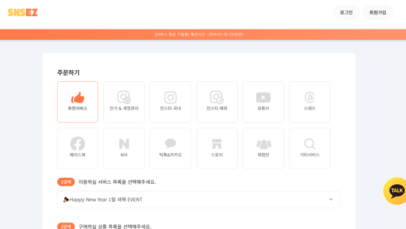Screen dimensions: 406x229
Task: Open the 기타서비스 magnifier category
Action: click(310, 148)
